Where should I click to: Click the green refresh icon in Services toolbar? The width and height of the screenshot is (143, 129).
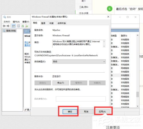coord(23,26)
